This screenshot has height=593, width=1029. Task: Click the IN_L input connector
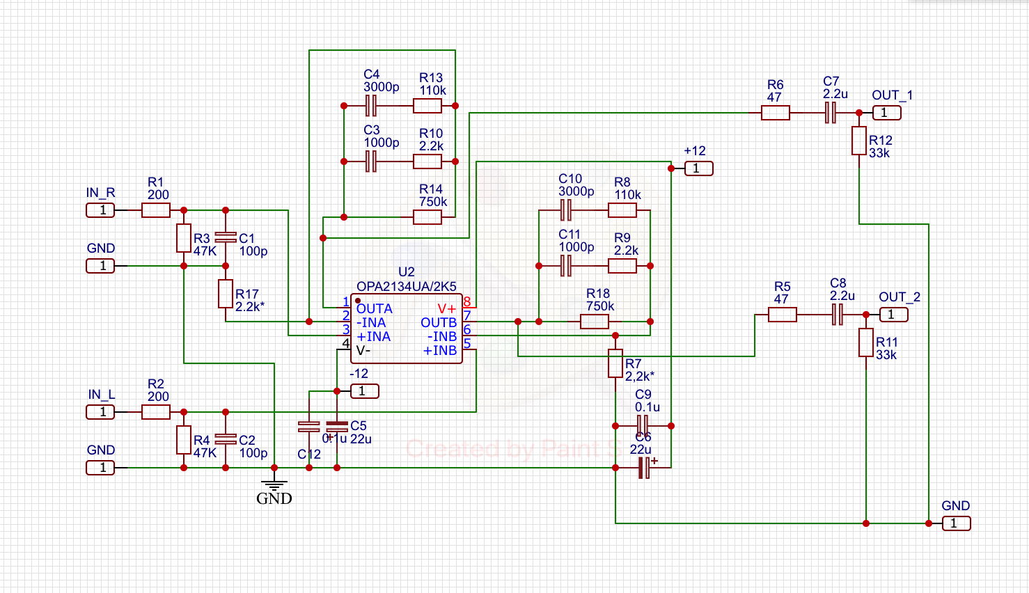(100, 412)
